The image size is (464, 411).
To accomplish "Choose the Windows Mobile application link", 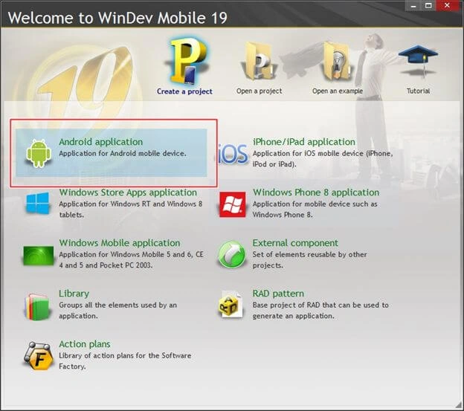I will coord(120,243).
